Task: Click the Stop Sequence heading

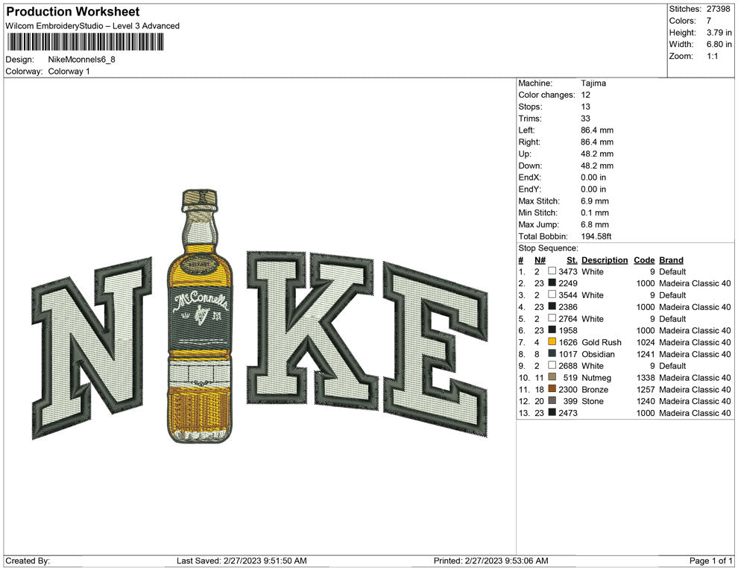Action: (x=548, y=248)
